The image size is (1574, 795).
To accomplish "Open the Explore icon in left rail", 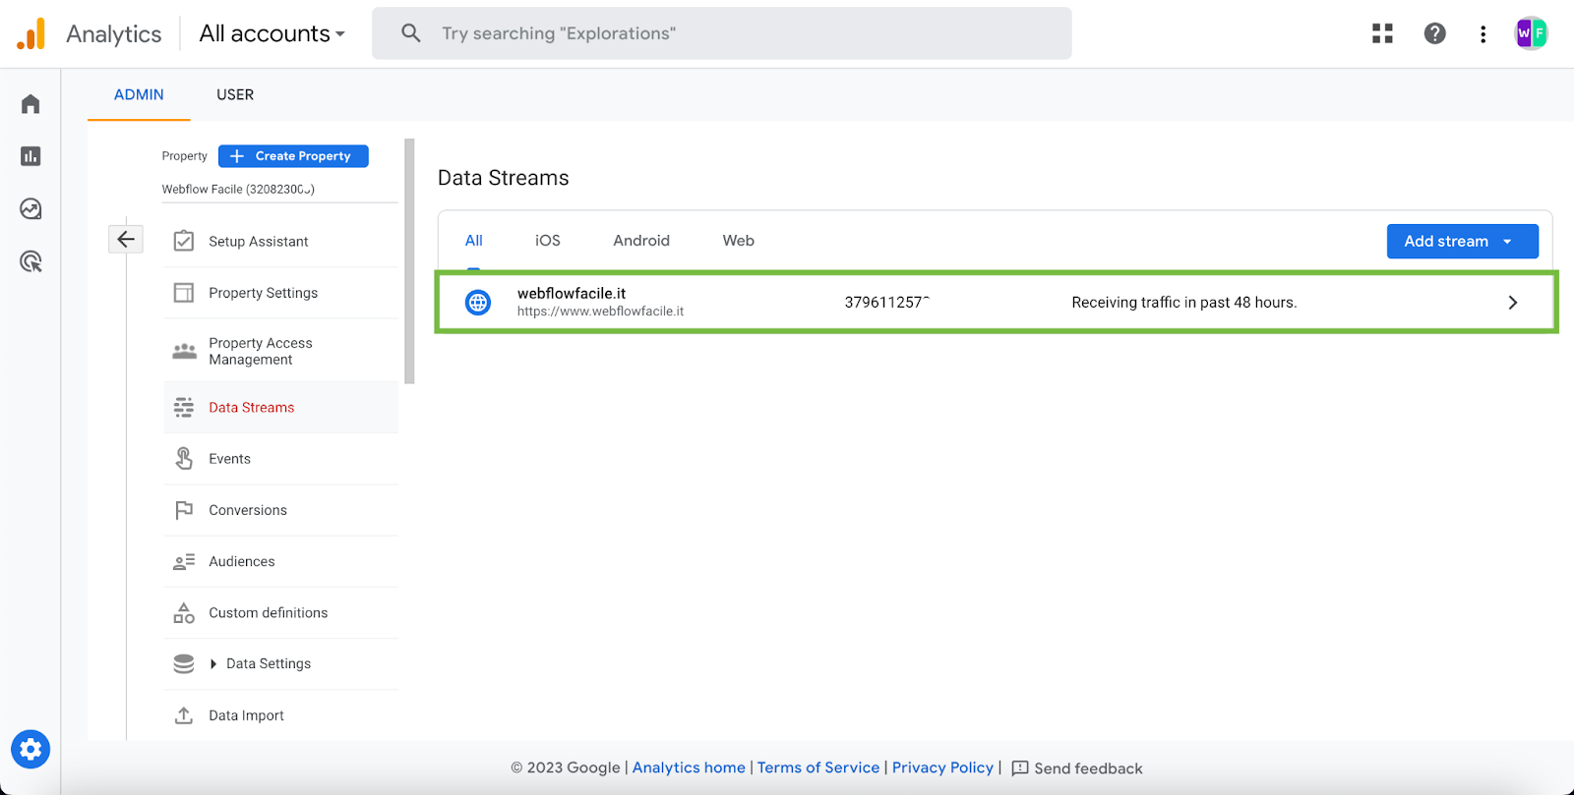I will (30, 208).
